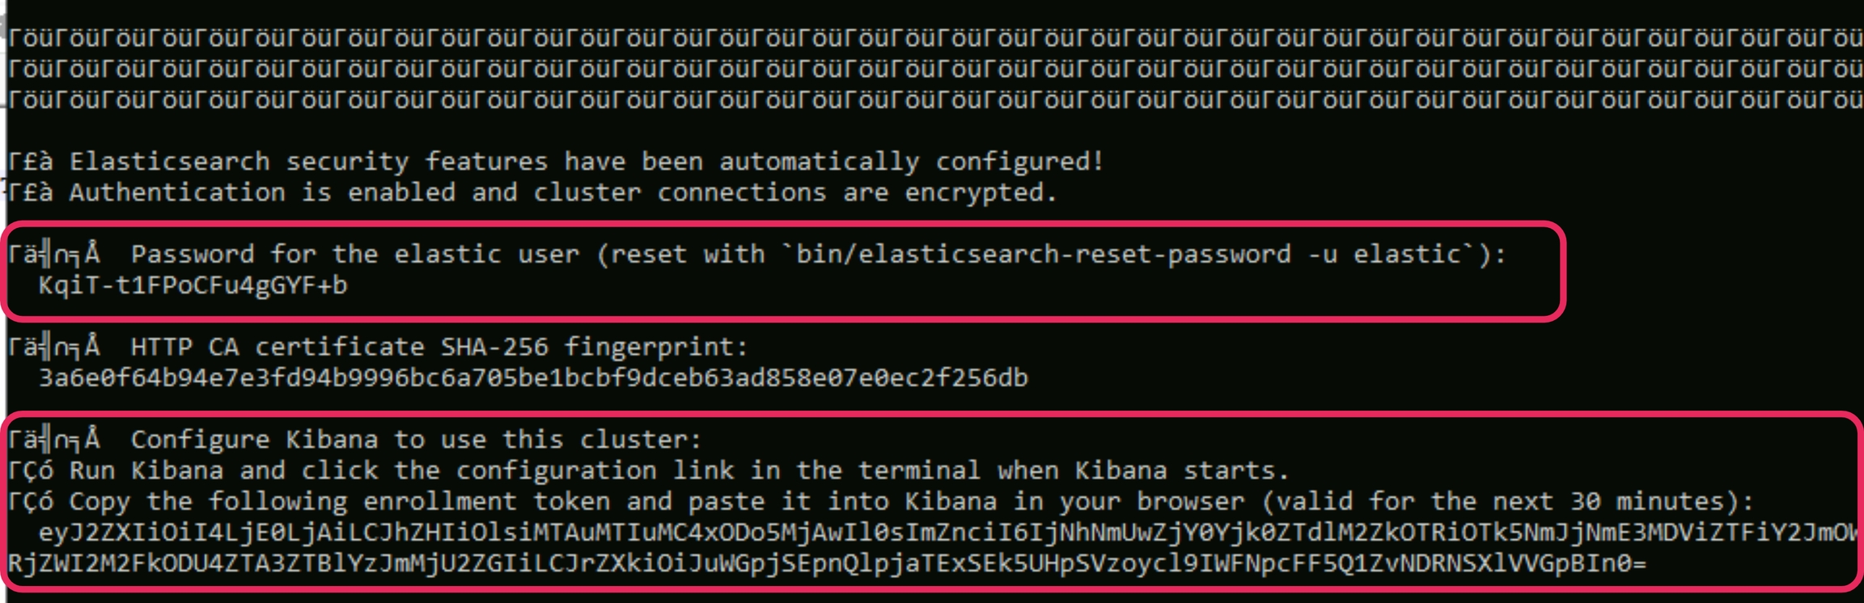
Task: Click "Configure Kibana to use this cluster" line
Action: click(416, 440)
